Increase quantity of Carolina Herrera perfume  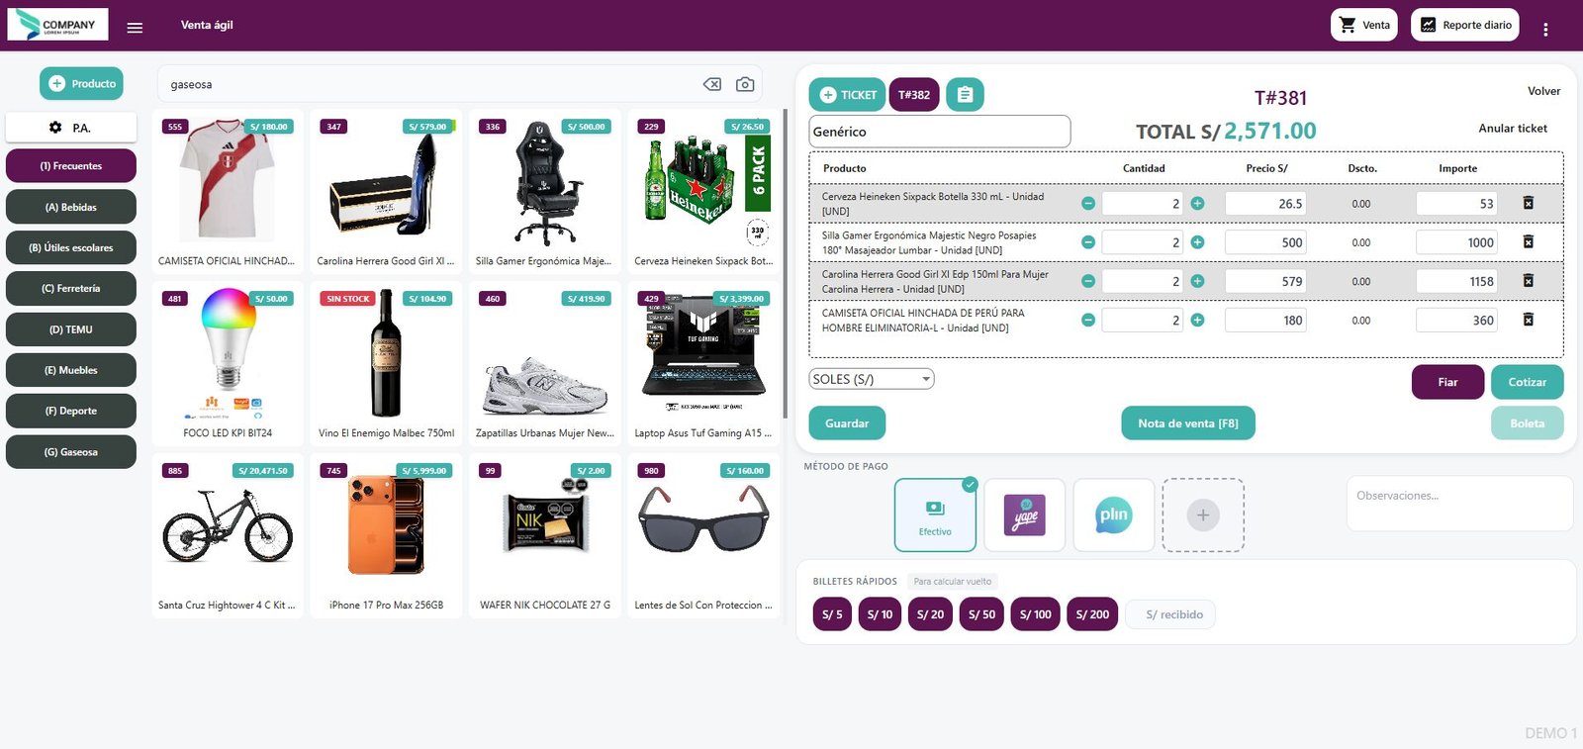tap(1197, 281)
